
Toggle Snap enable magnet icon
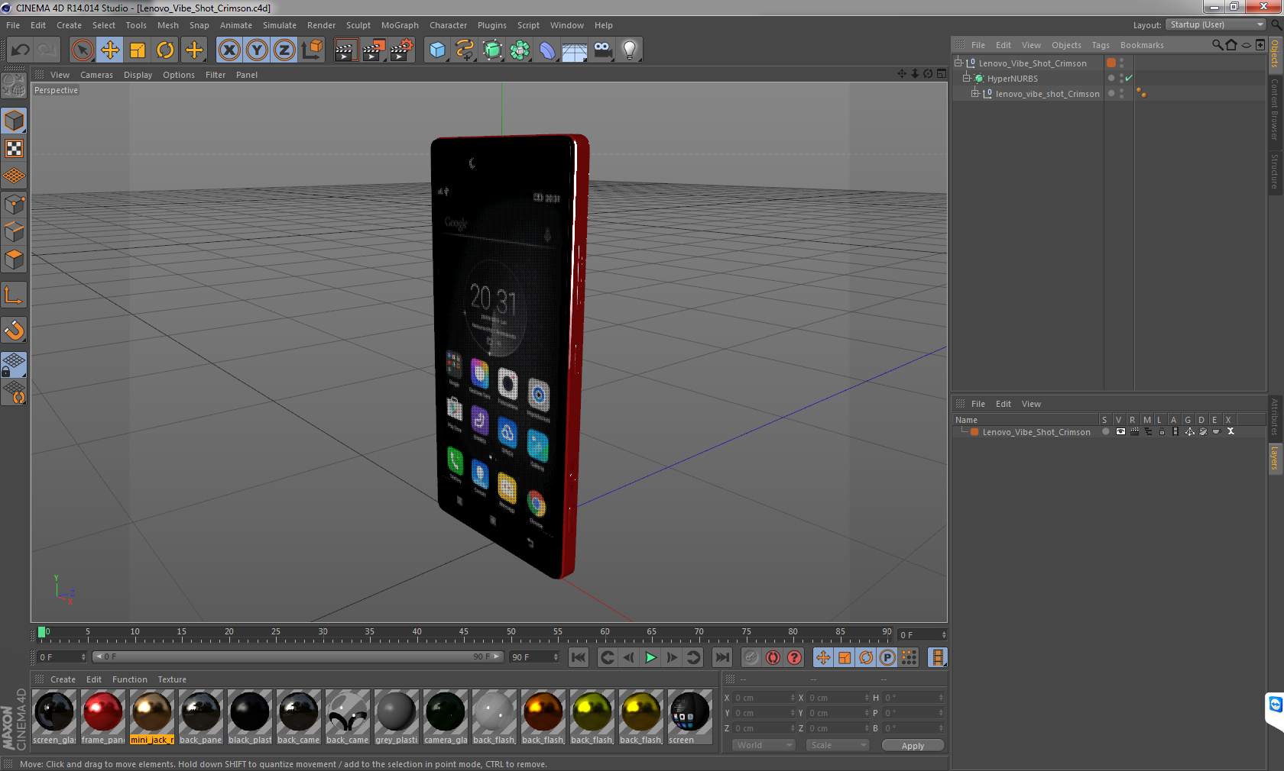pos(15,331)
